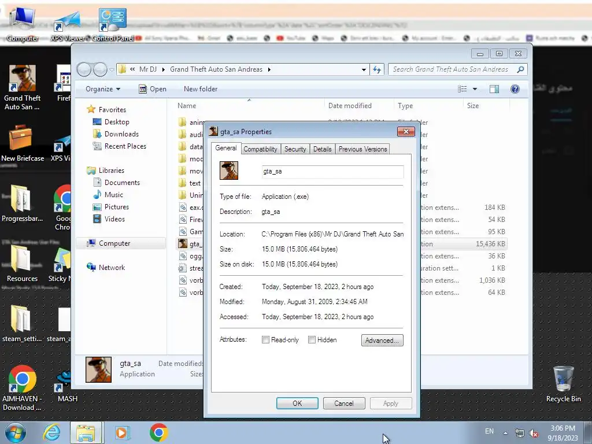The height and width of the screenshot is (444, 592).
Task: Open Google Chrome from taskbar
Action: coord(158,432)
